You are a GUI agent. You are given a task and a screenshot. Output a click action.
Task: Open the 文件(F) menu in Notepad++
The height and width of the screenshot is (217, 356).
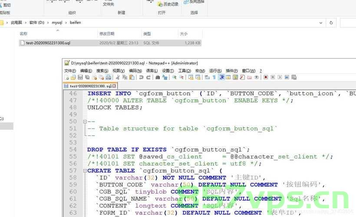pyautogui.click(x=70, y=71)
